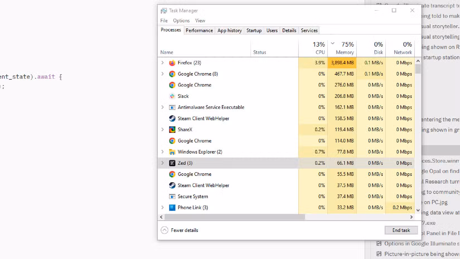
Task: Open the File menu
Action: pos(164,21)
